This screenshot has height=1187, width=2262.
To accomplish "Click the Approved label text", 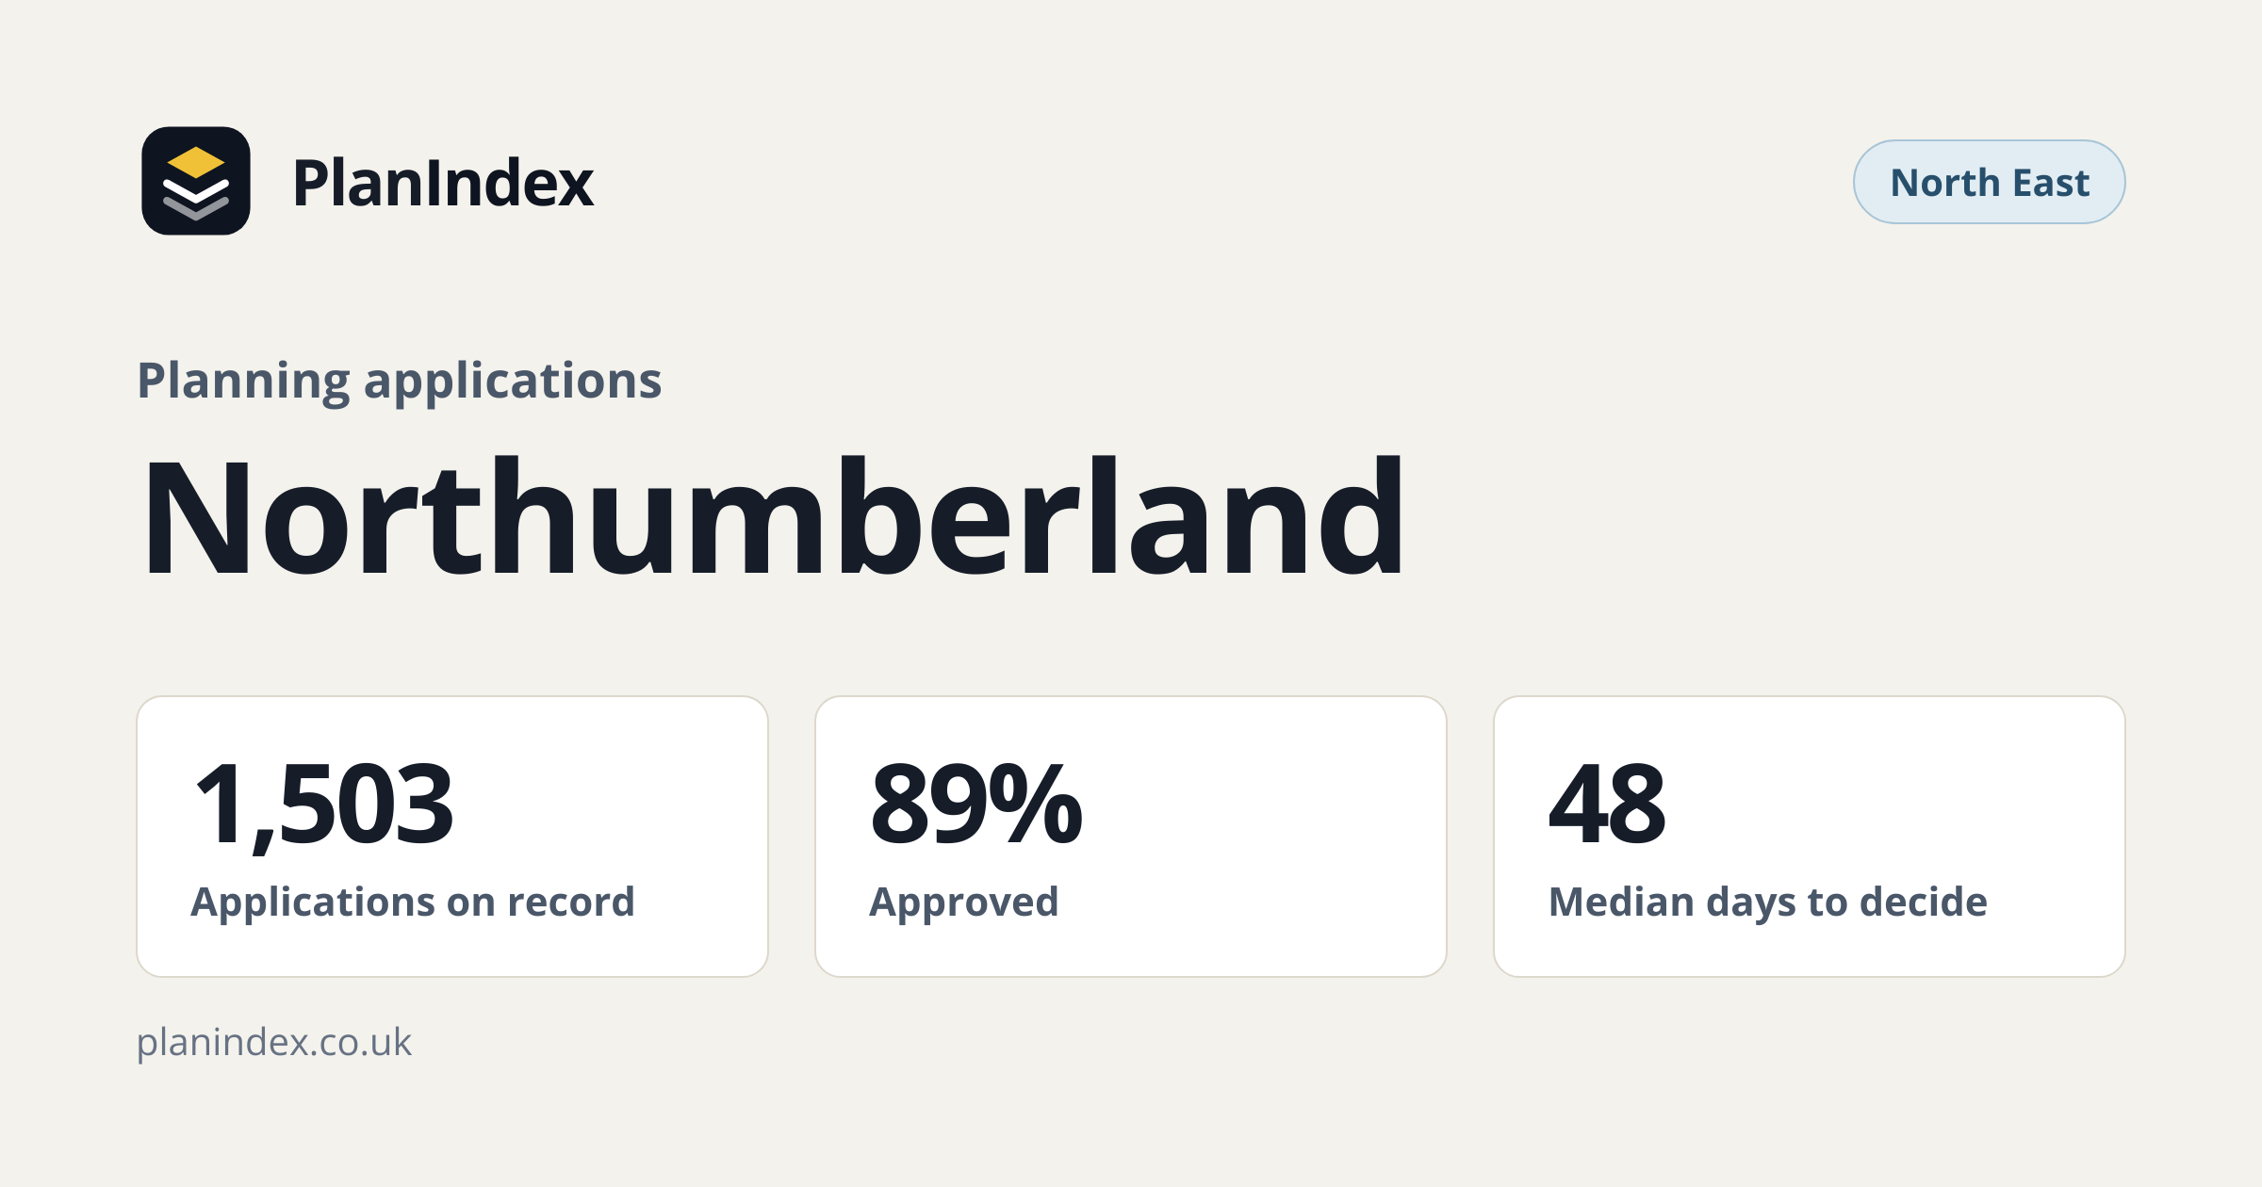I will coord(964,902).
